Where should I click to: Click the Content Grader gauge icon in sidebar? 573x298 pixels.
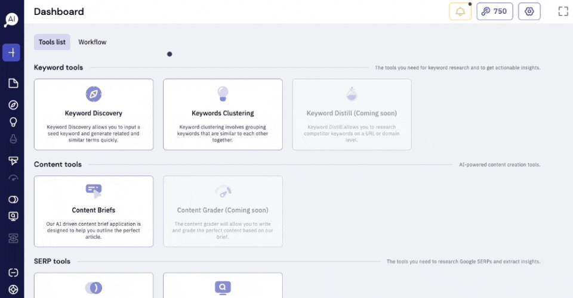(x=13, y=178)
